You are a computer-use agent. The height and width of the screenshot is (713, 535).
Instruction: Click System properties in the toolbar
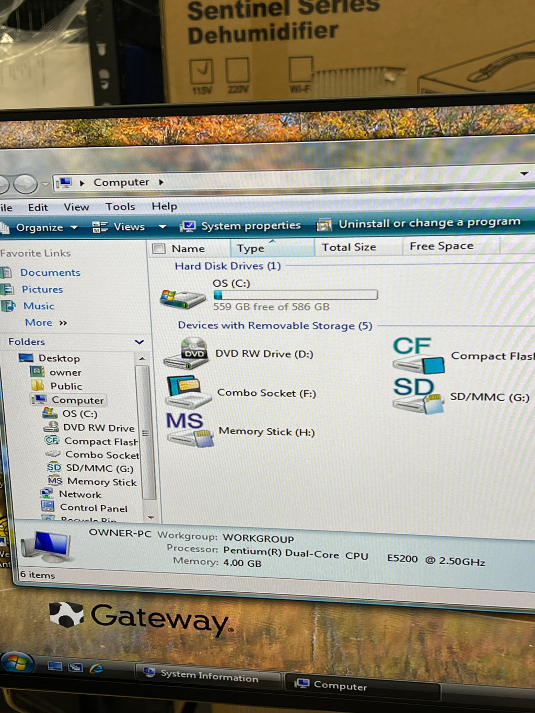[x=241, y=226]
